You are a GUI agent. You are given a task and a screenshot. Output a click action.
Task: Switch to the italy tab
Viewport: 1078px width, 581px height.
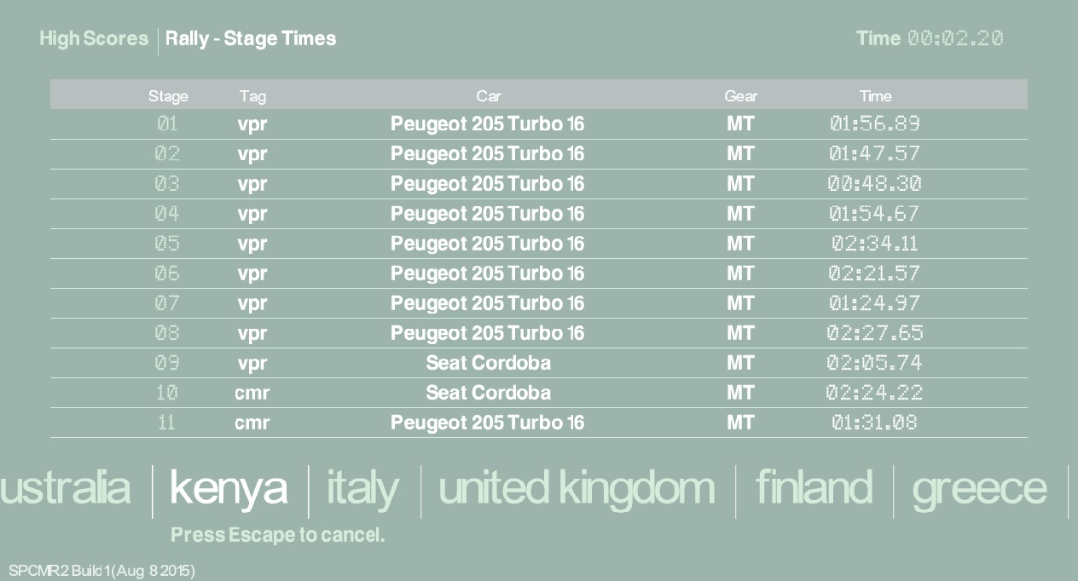362,488
